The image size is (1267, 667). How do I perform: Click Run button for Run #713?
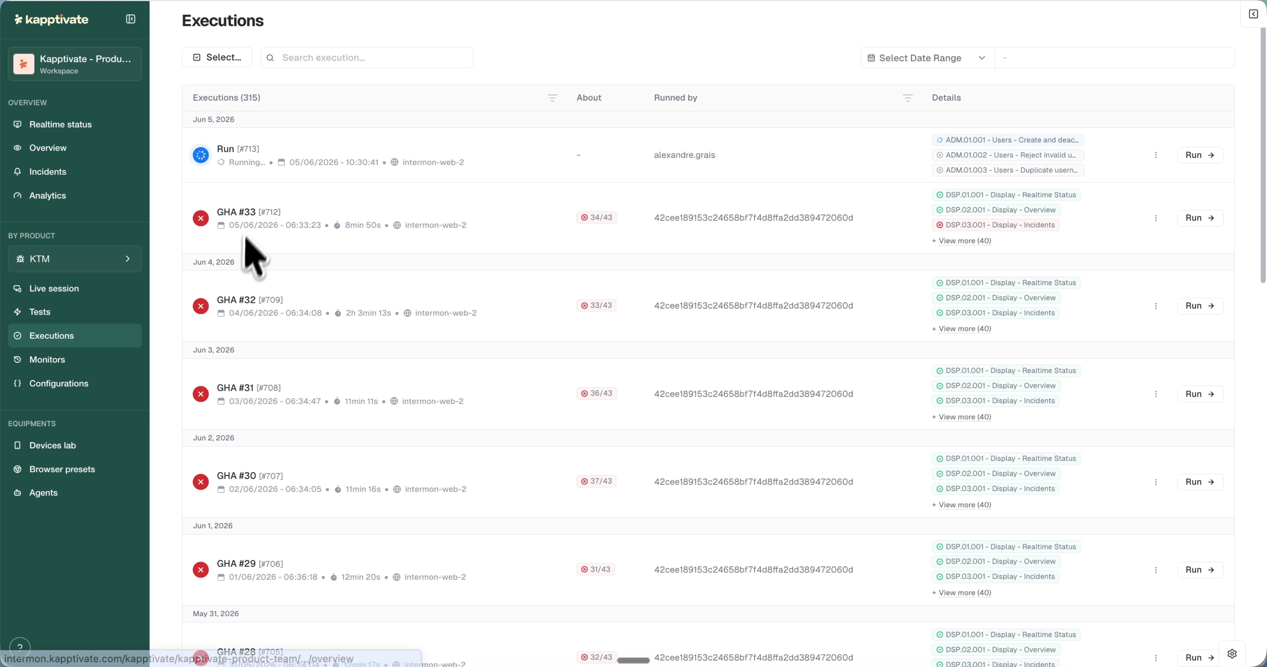pyautogui.click(x=1200, y=155)
